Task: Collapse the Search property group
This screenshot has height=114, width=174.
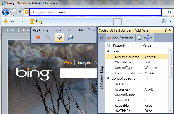Action: click(x=108, y=51)
